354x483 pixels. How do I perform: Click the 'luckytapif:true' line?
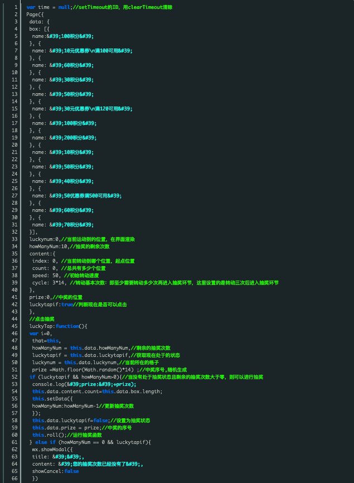(x=78, y=305)
